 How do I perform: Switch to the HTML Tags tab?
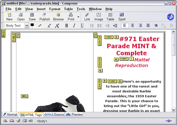tap(31, 115)
